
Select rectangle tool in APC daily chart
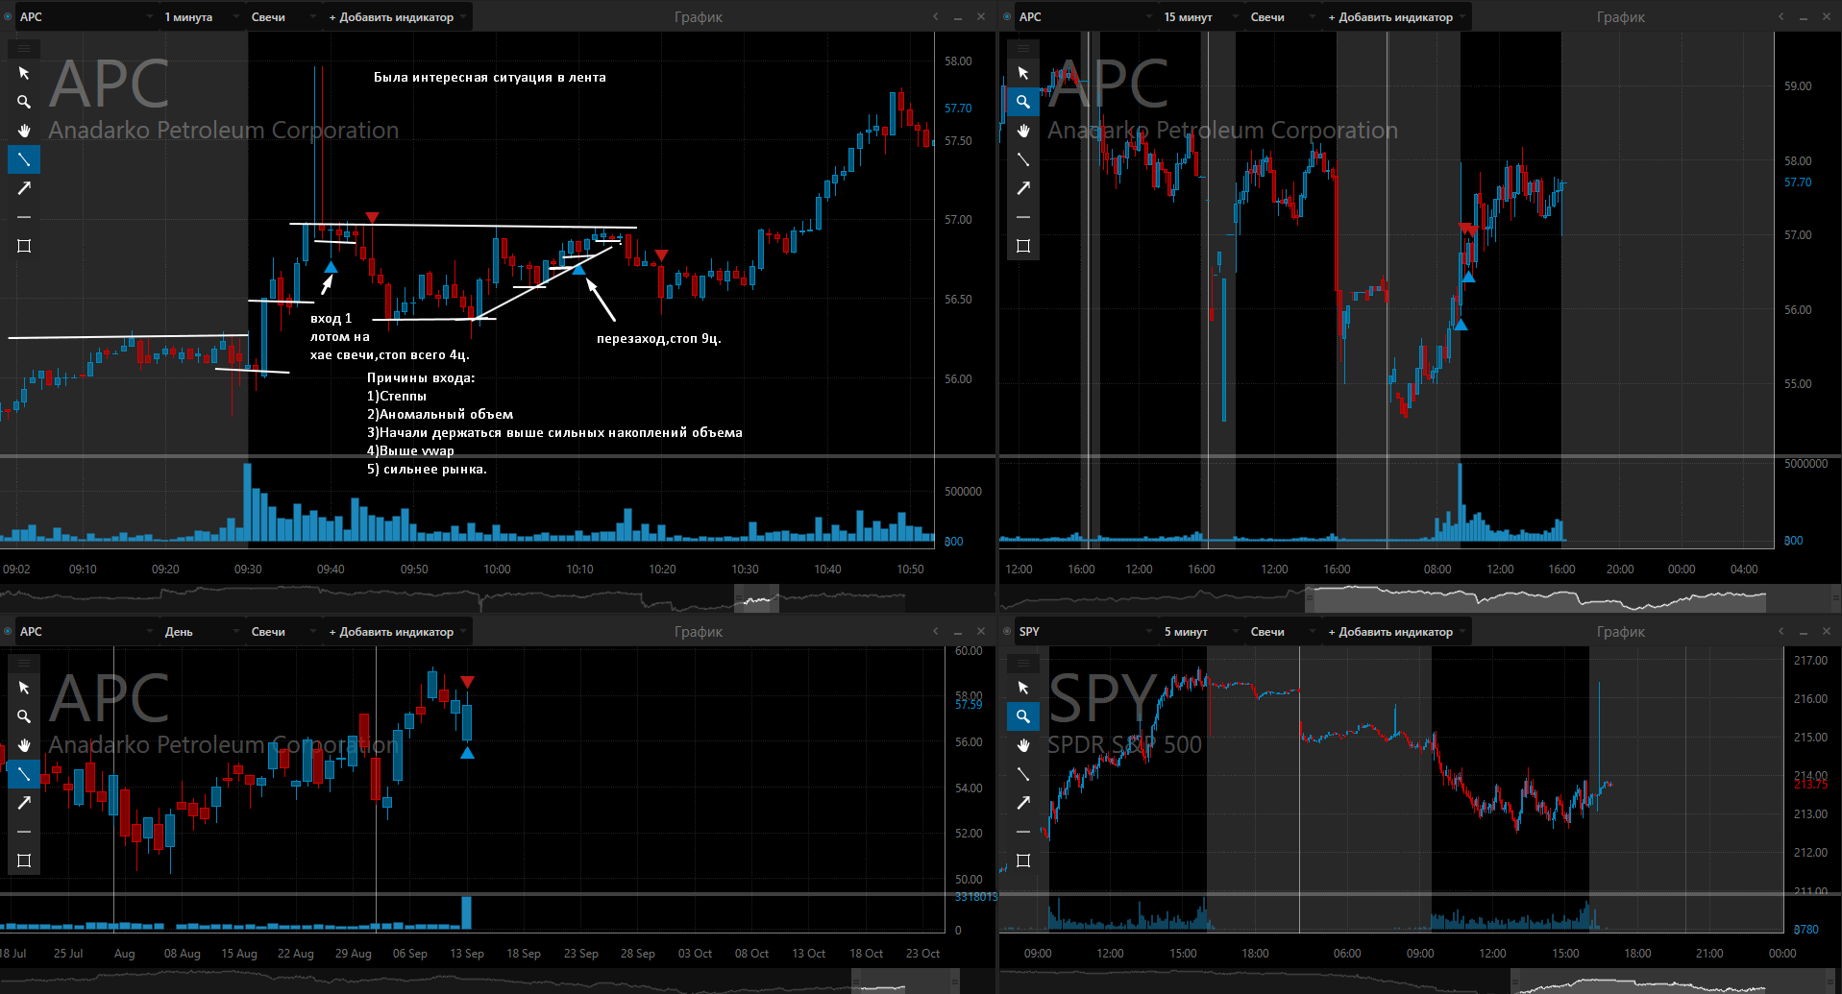click(24, 861)
